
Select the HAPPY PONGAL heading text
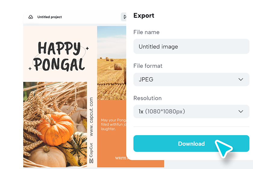[59, 56]
